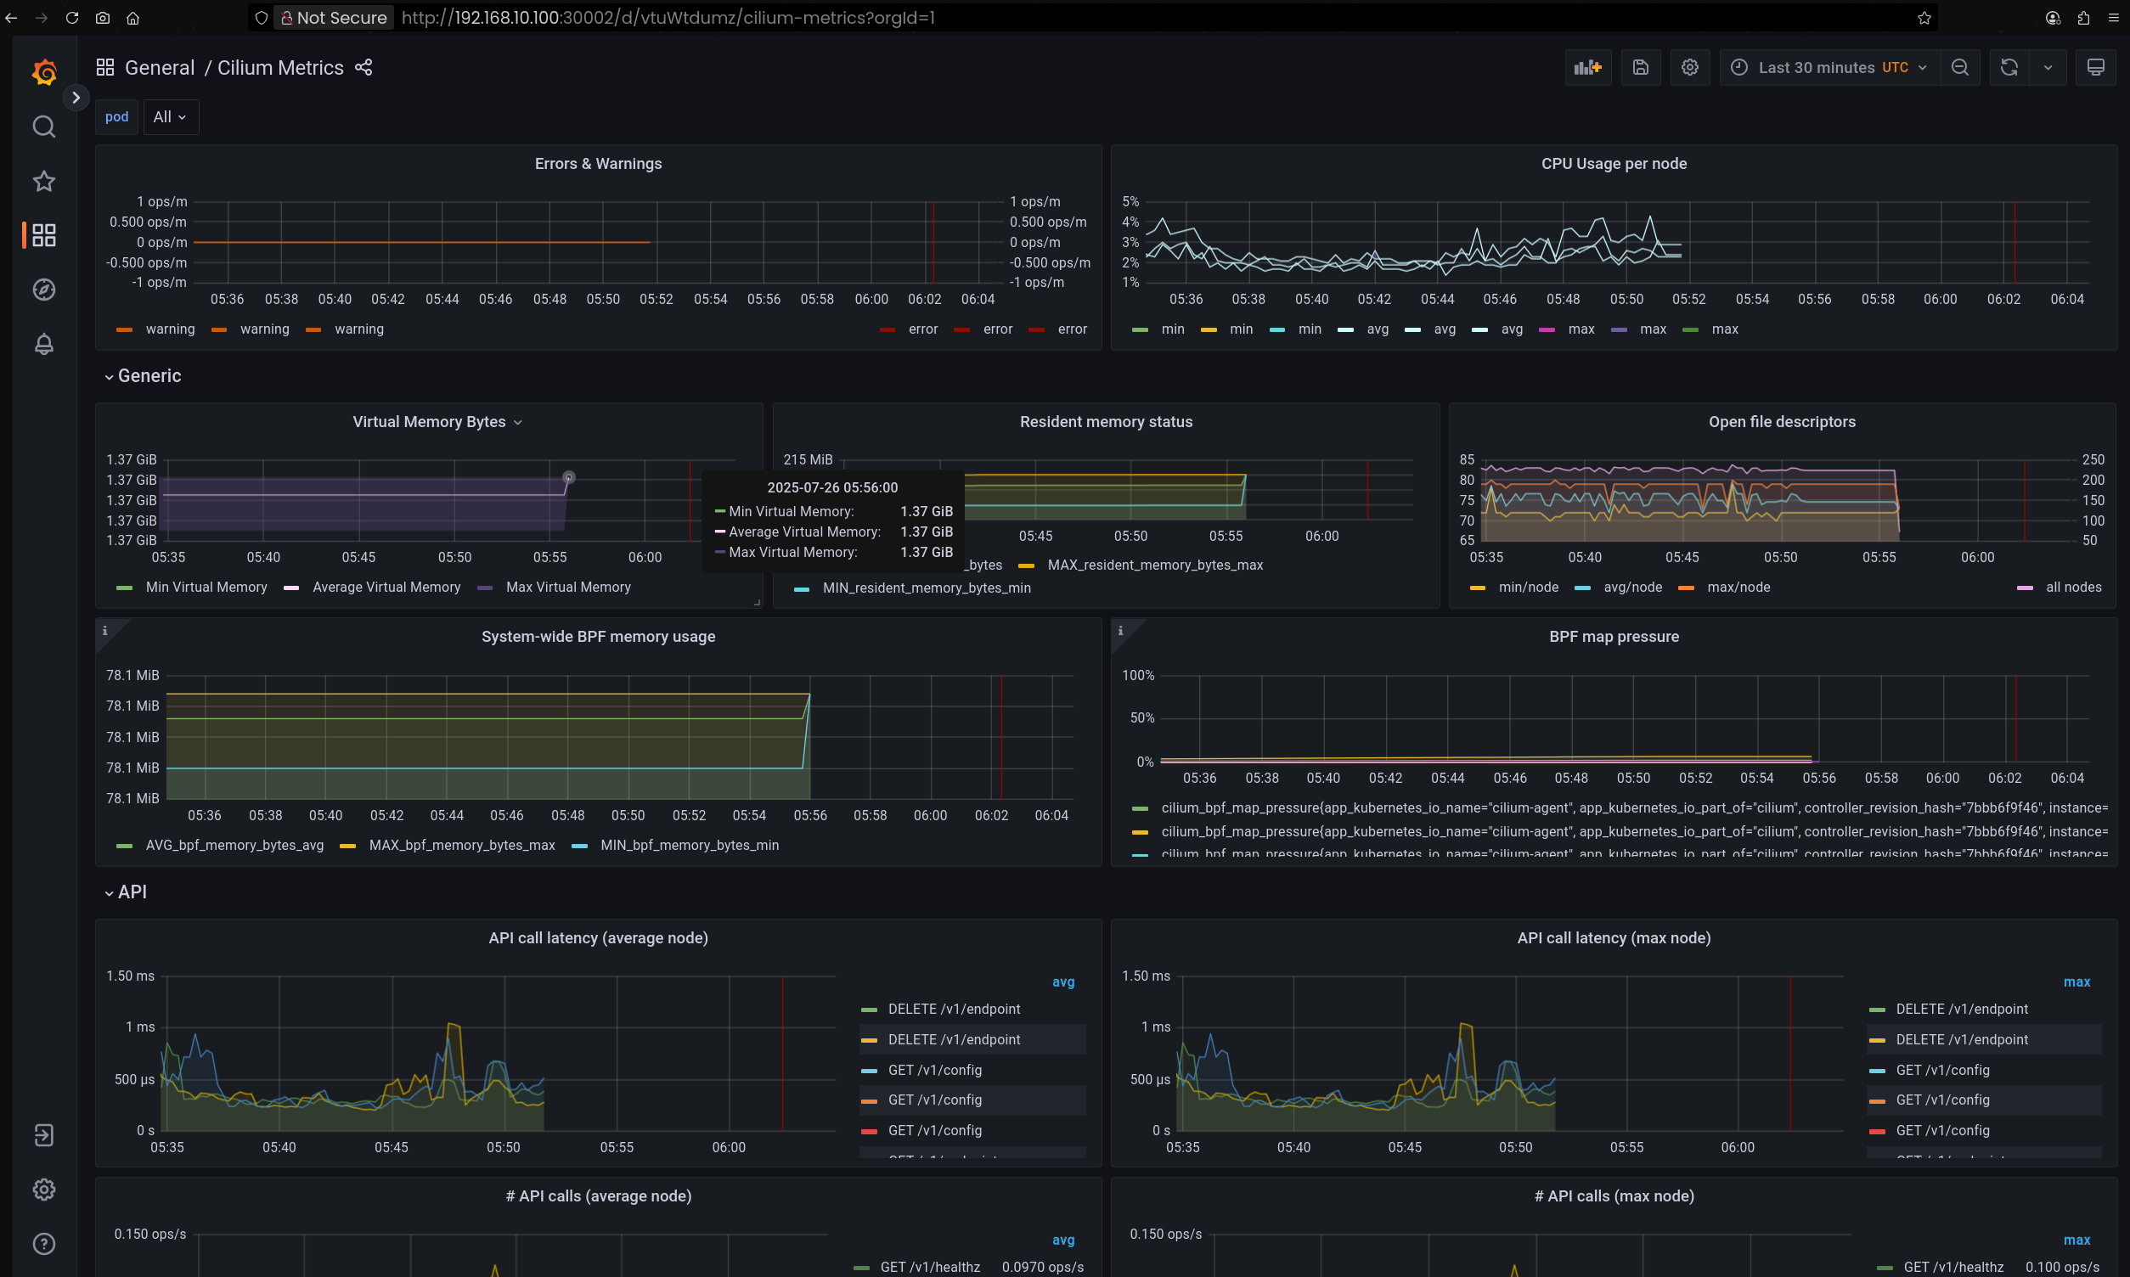The image size is (2130, 1277).
Task: Refresh the dashboard
Action: point(2009,67)
